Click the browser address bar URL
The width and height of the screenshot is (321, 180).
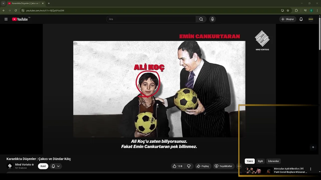coord(45,10)
